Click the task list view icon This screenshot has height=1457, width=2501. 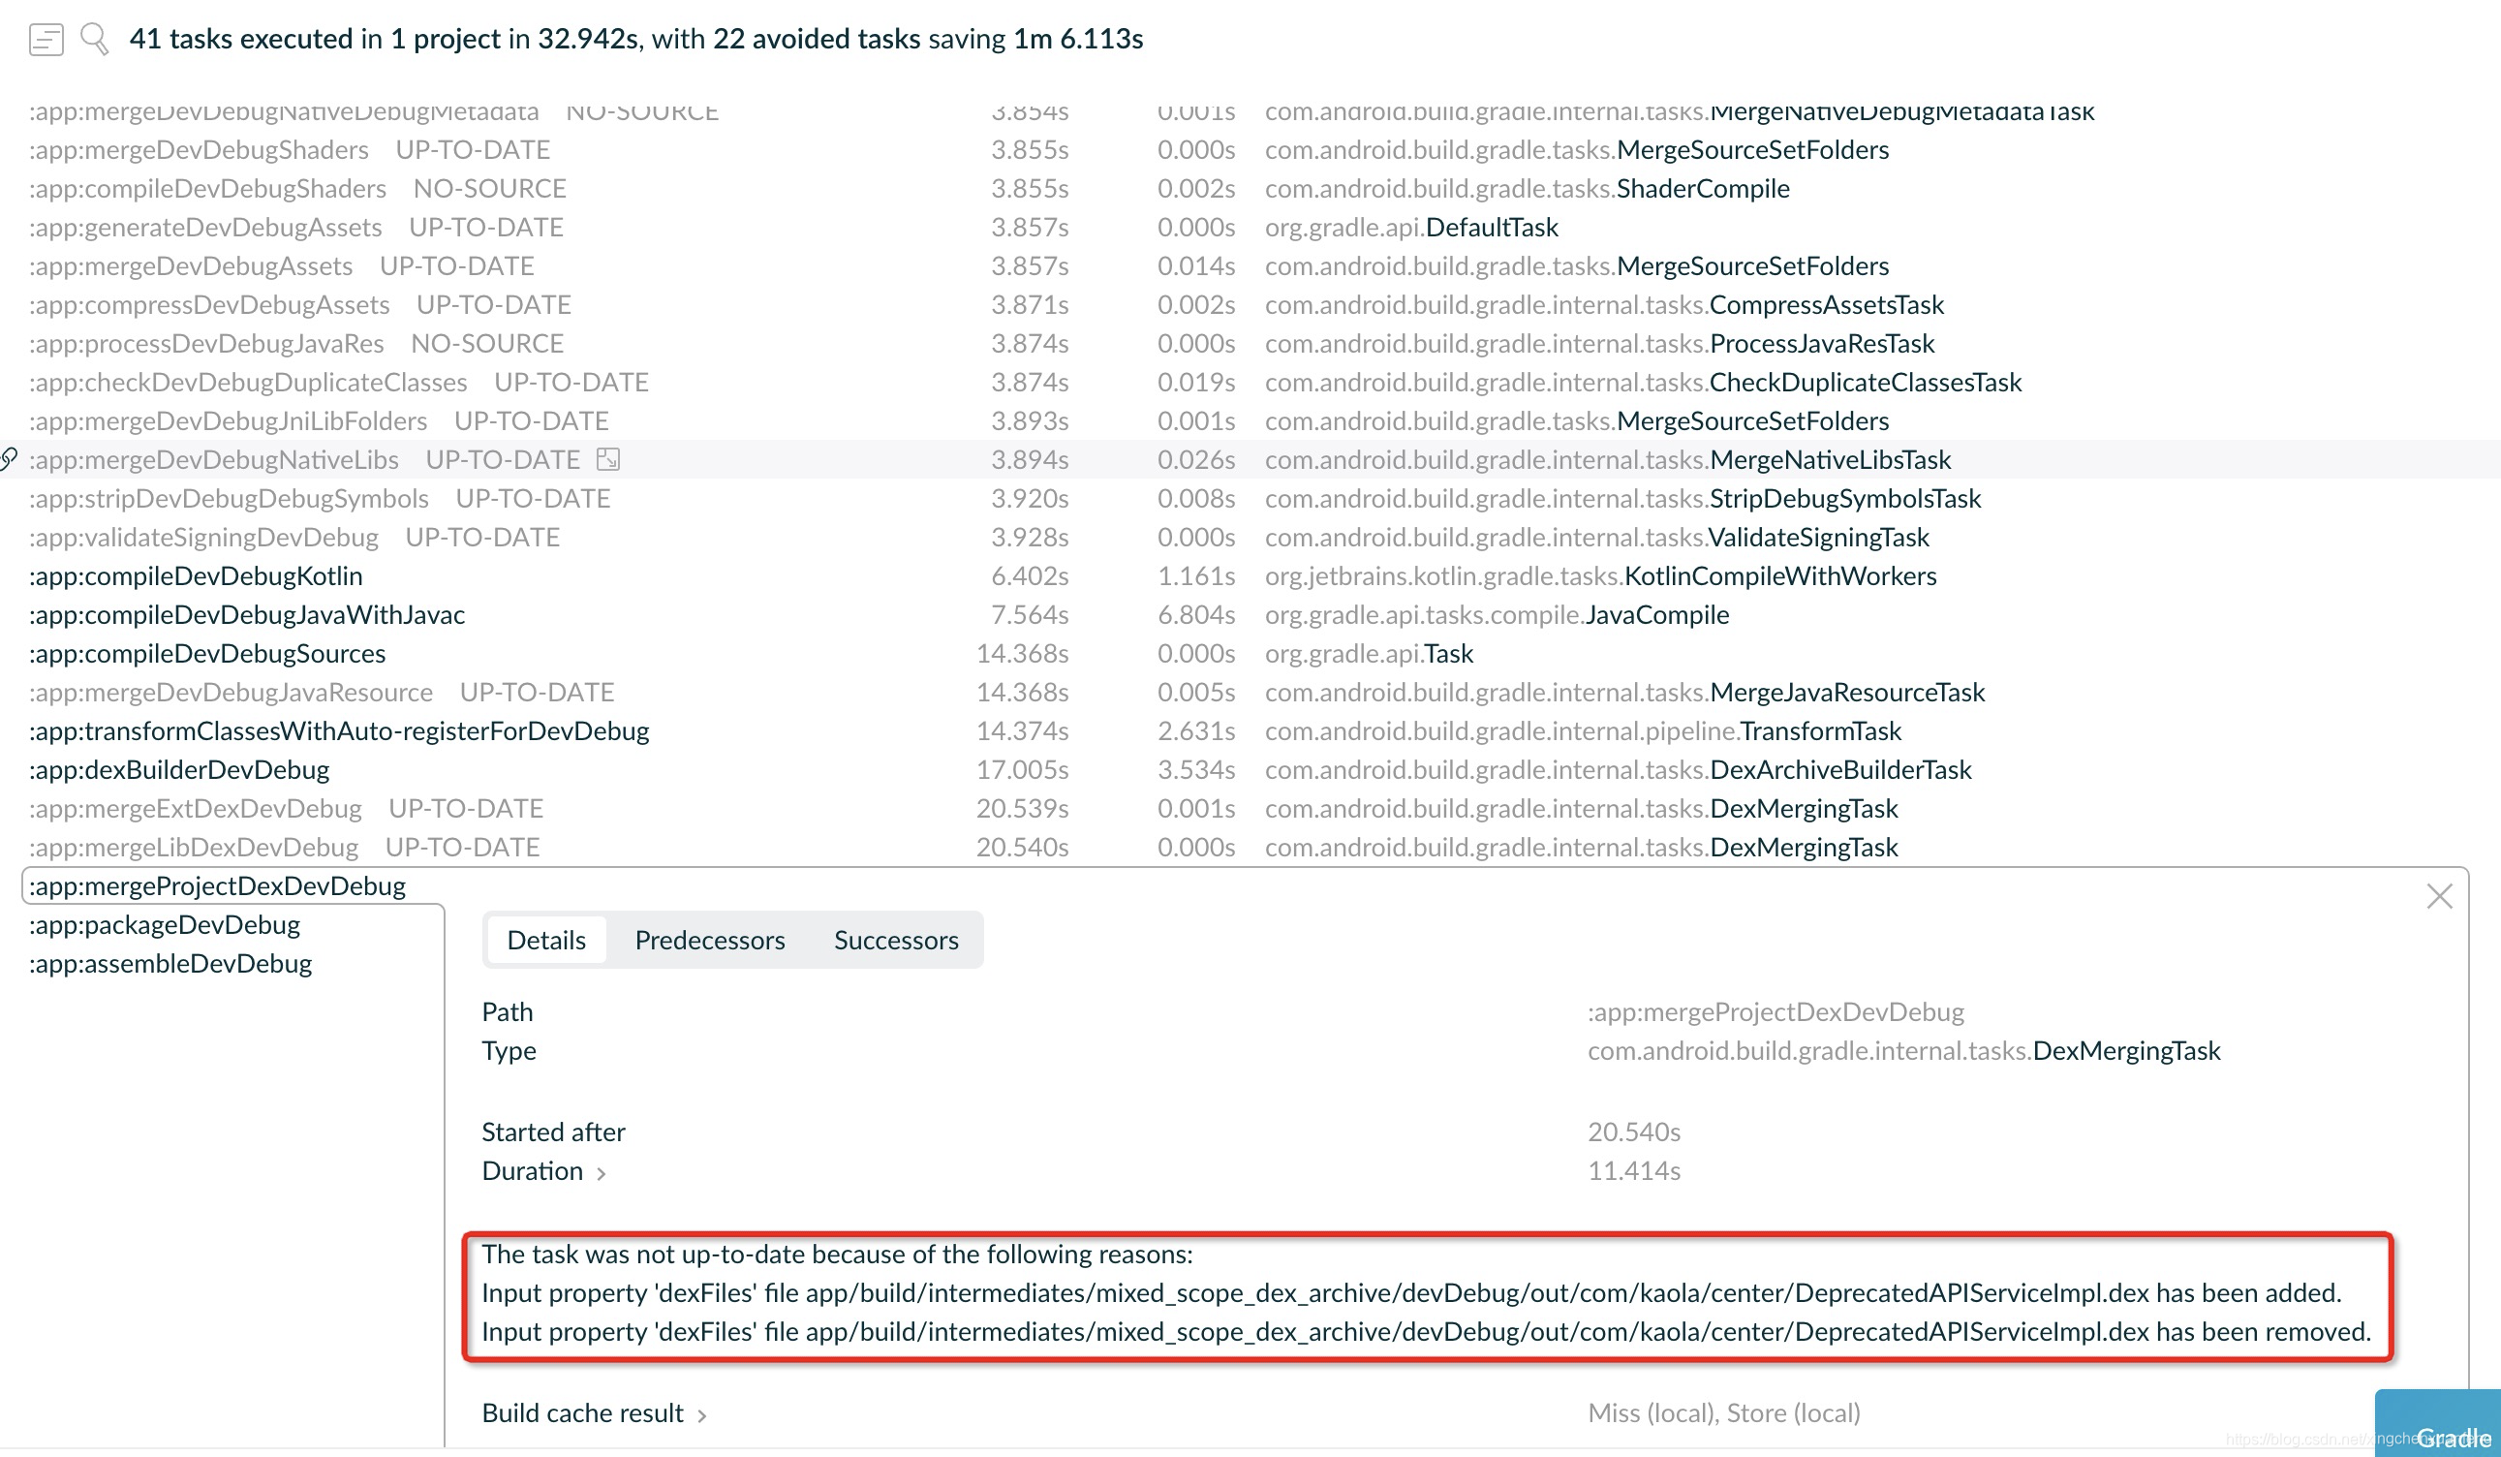46,40
